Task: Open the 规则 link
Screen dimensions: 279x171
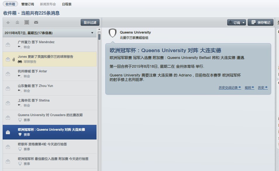Action: coord(249,88)
